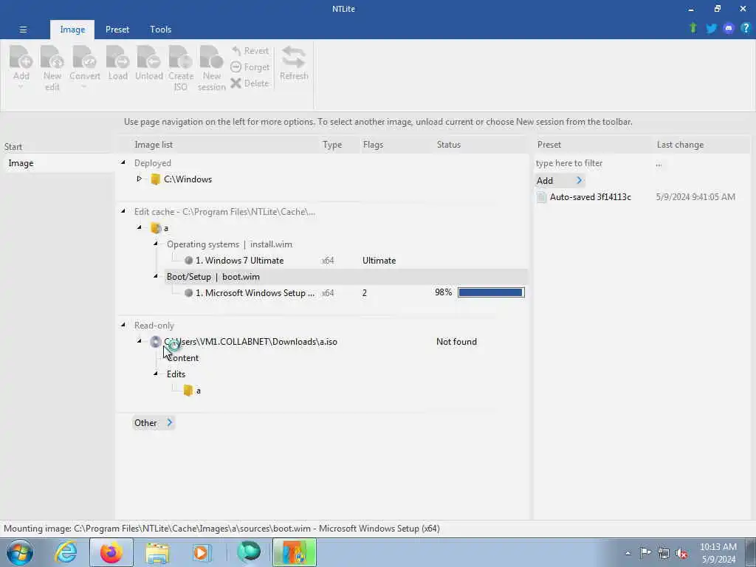Click the Convert toolbar icon
Image resolution: width=756 pixels, height=567 pixels.
[x=85, y=58]
